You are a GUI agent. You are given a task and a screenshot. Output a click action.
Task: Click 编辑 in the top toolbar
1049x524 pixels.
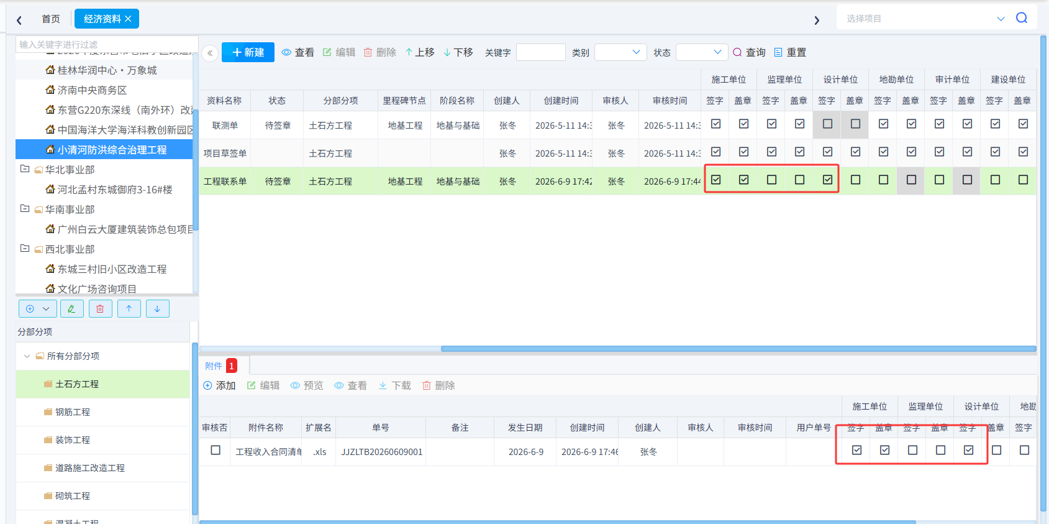(339, 53)
